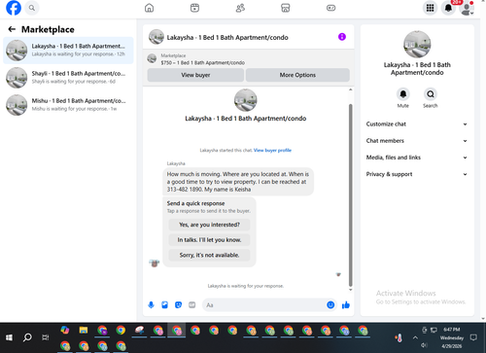Open Windows taskbar search
This screenshot has height=353, width=486.
point(27,337)
